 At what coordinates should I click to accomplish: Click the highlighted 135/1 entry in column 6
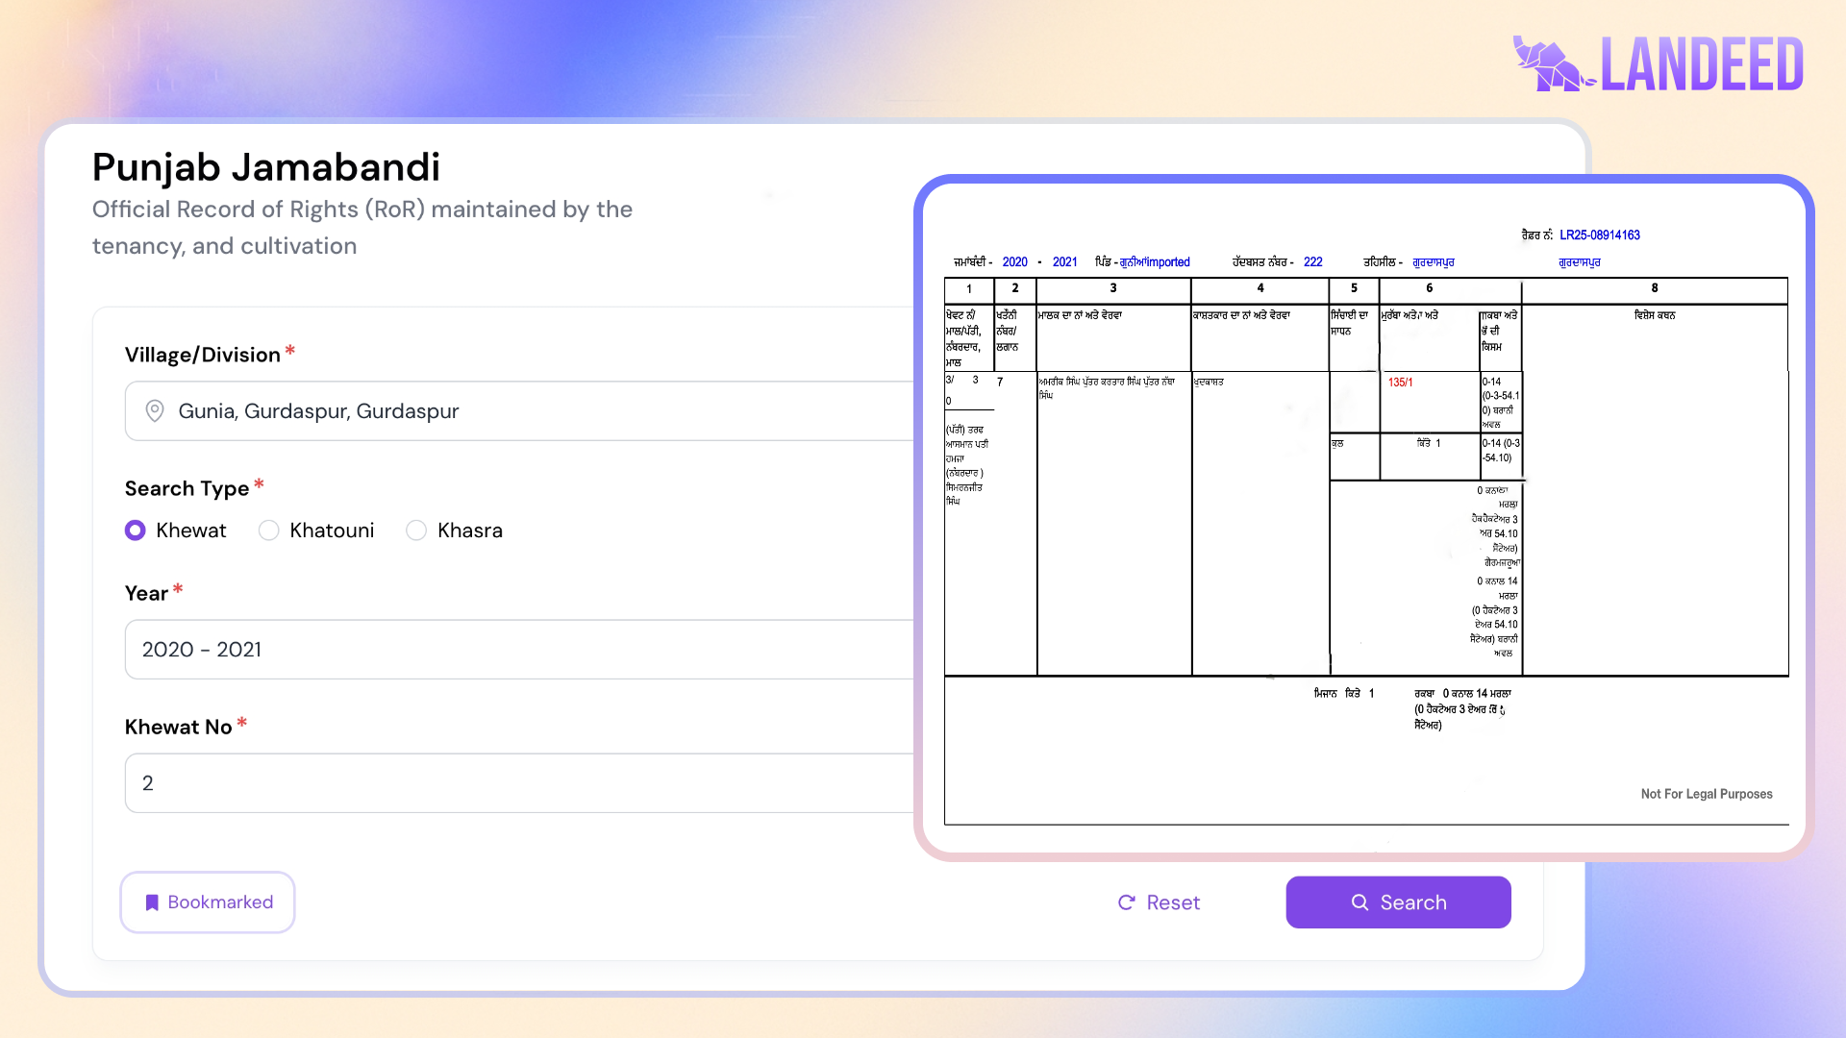point(1402,382)
